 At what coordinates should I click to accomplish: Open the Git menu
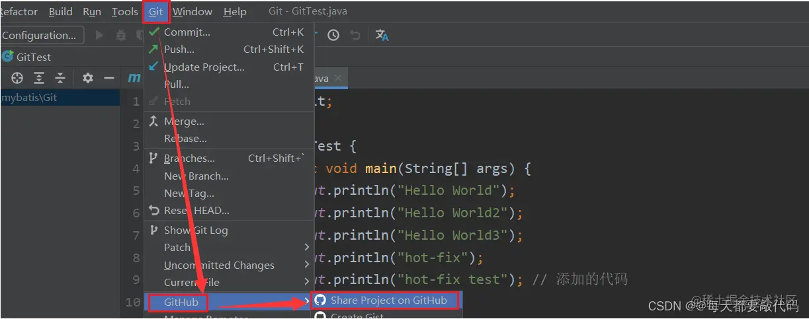(156, 12)
